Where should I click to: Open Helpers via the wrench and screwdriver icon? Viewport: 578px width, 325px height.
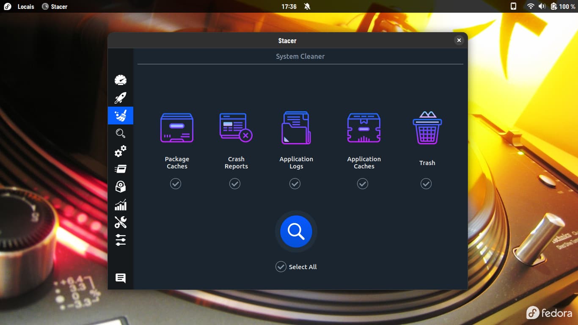[x=121, y=222]
